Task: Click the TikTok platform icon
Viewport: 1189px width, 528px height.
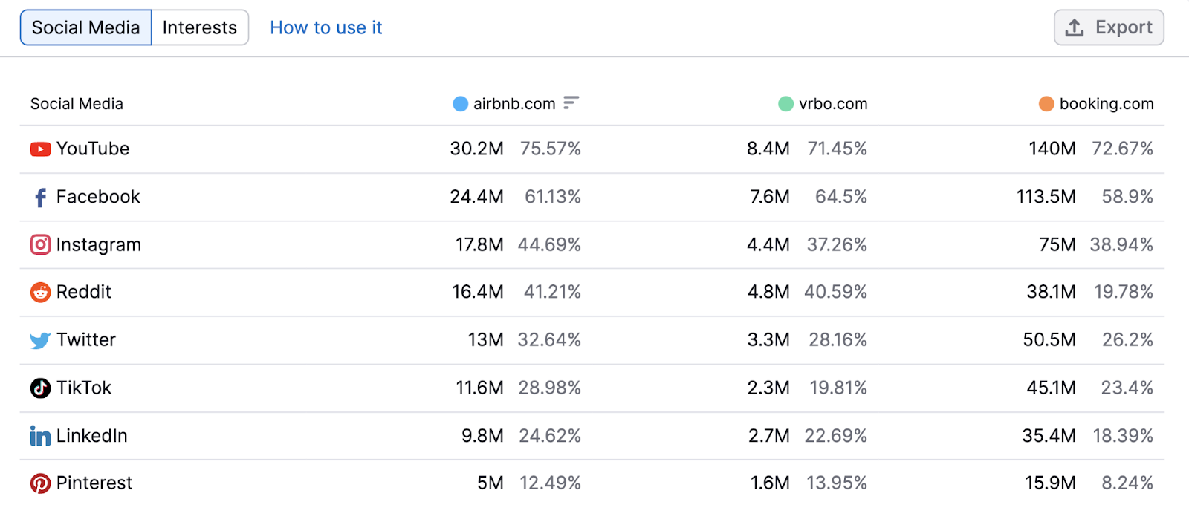Action: click(x=40, y=388)
